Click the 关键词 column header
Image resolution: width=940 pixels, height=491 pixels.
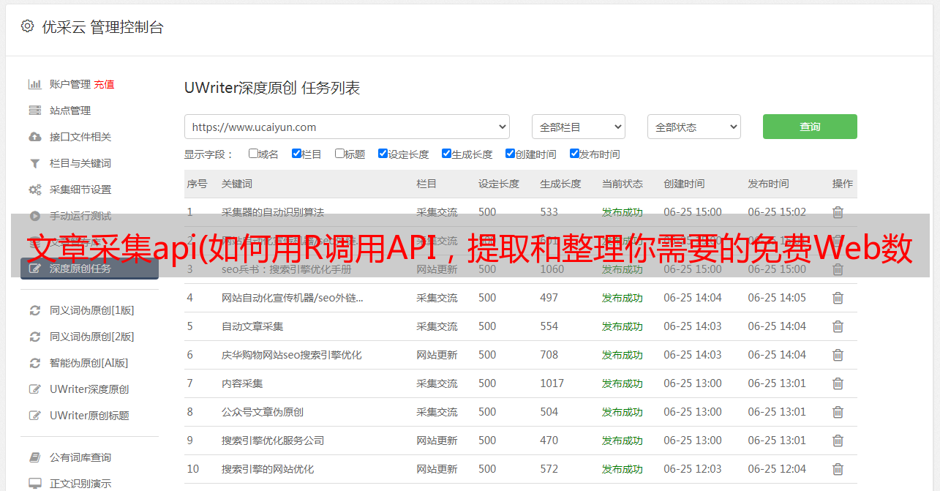tap(237, 184)
